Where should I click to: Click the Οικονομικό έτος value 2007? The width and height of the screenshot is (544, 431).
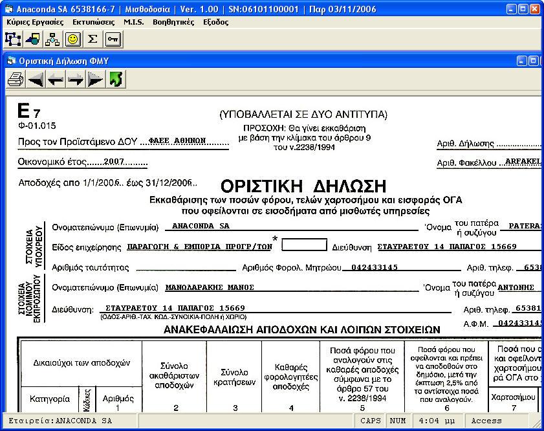coord(114,161)
